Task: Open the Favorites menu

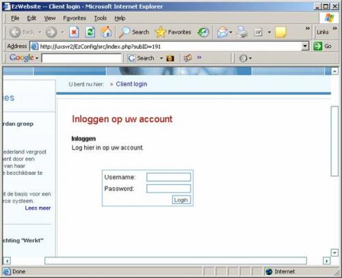Action: (x=75, y=18)
